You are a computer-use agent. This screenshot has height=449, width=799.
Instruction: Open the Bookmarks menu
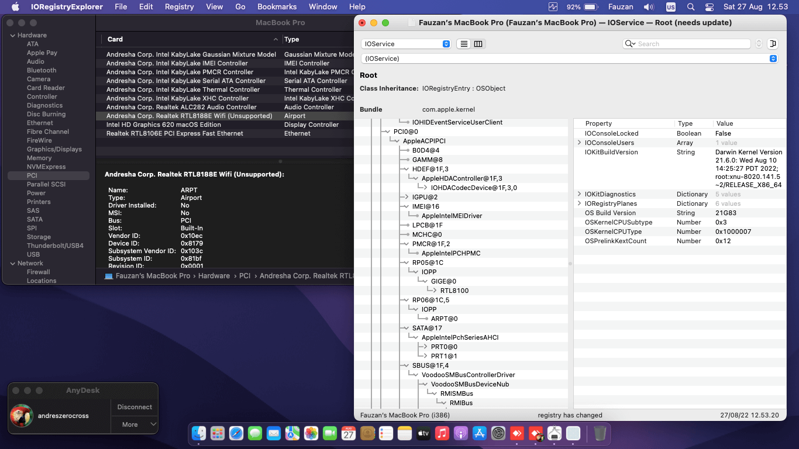tap(277, 7)
